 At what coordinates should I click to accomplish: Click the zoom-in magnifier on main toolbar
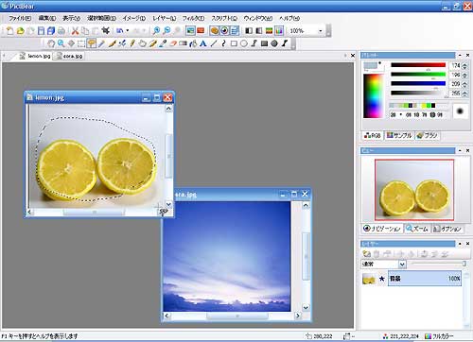coord(156,30)
